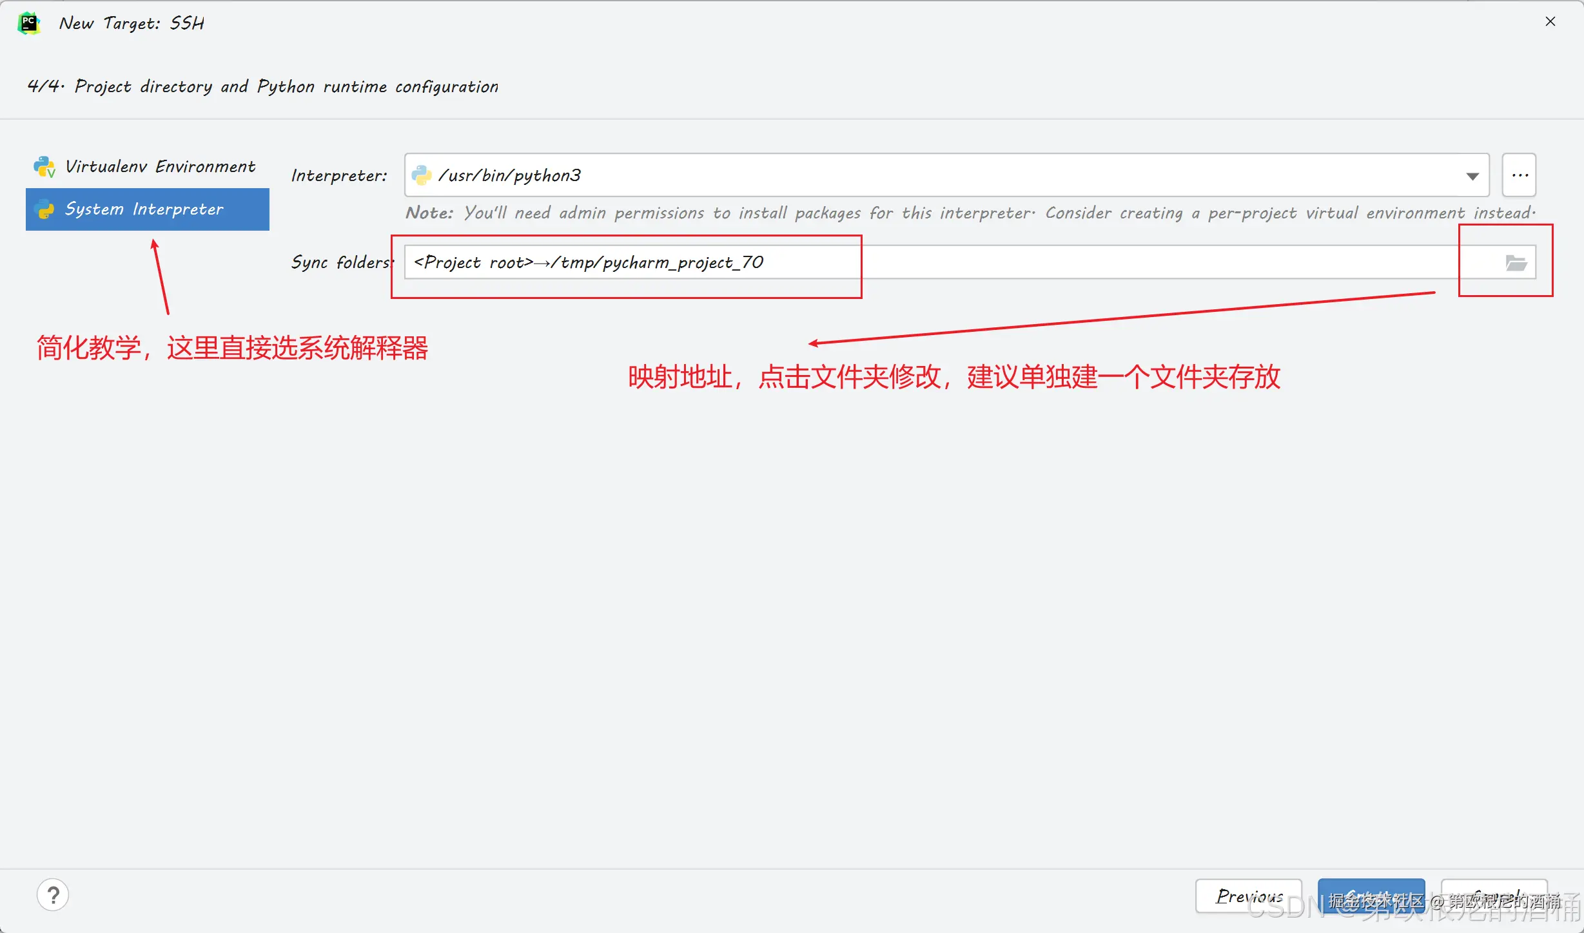Viewport: 1584px width, 933px height.
Task: Select System Interpreter in the left list
Action: [144, 209]
